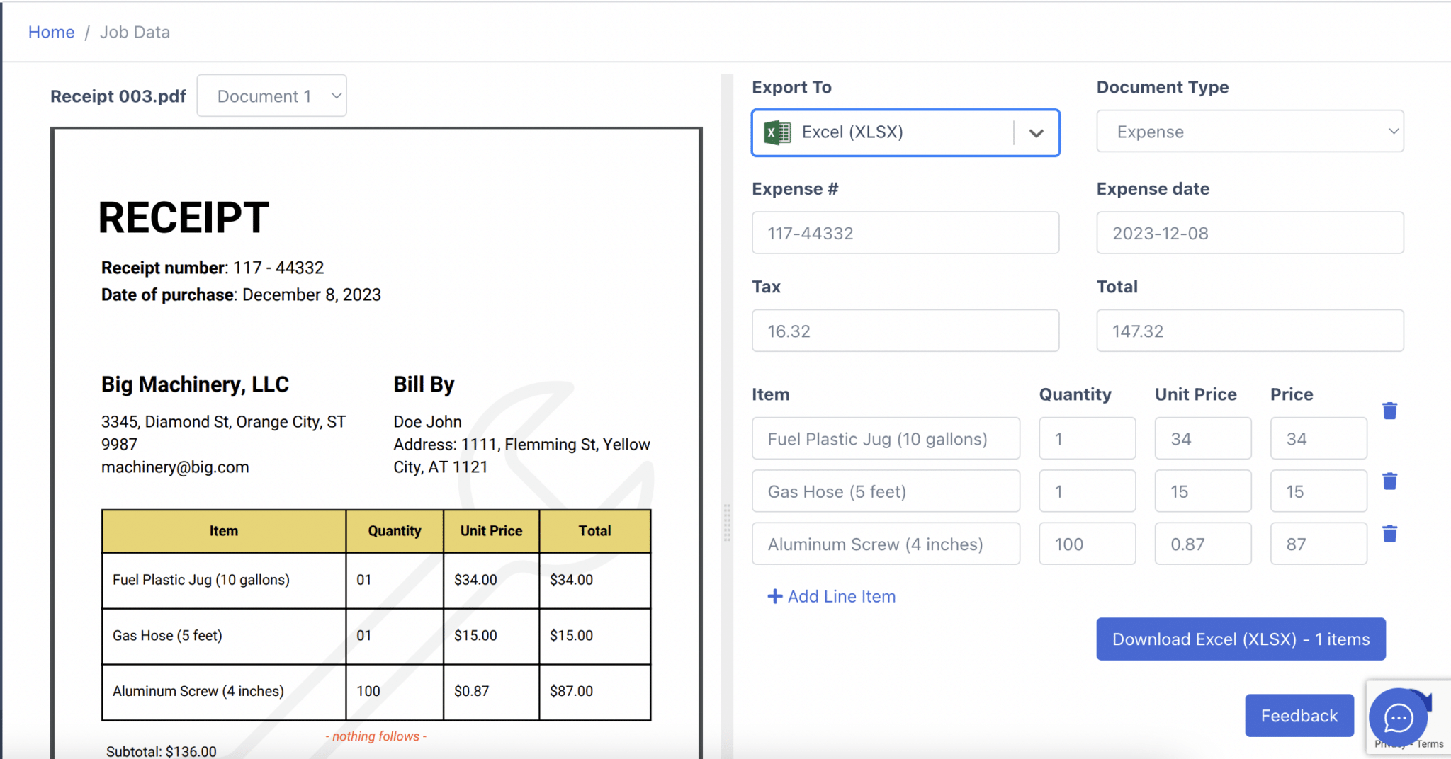Navigate to Home via breadcrumb

pyautogui.click(x=51, y=32)
